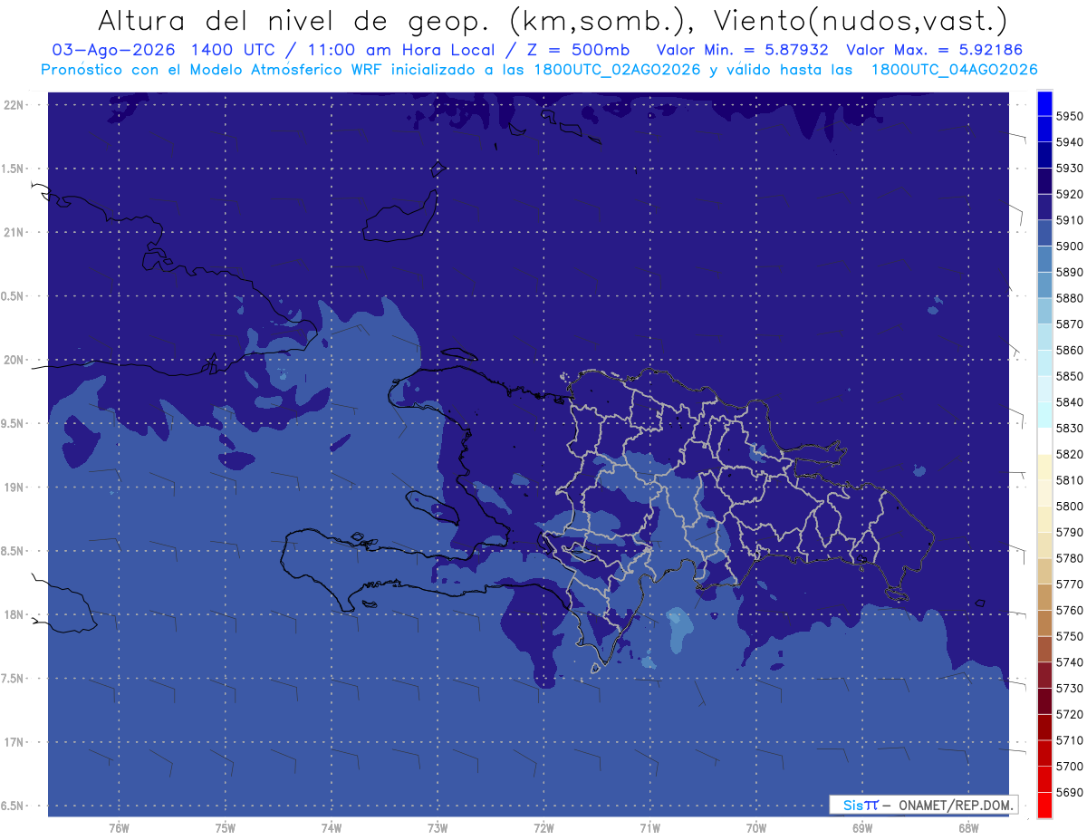Click the '5690' legend value

tap(1070, 792)
